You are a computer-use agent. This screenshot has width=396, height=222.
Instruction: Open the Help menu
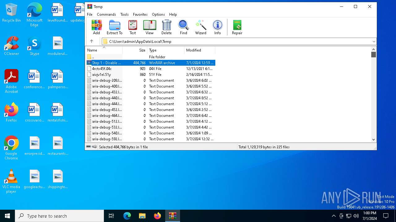pyautogui.click(x=173, y=14)
